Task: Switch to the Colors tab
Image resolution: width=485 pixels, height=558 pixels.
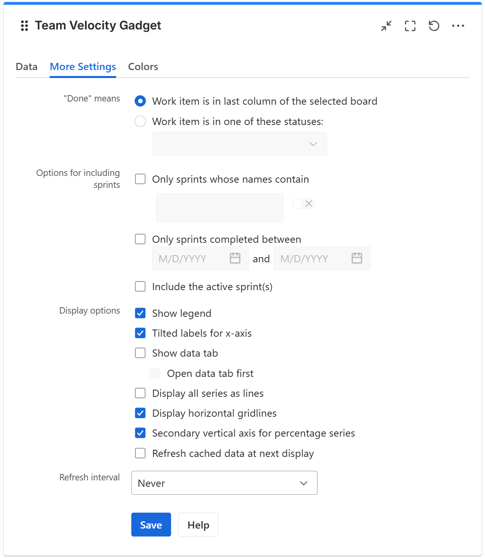Action: point(143,66)
